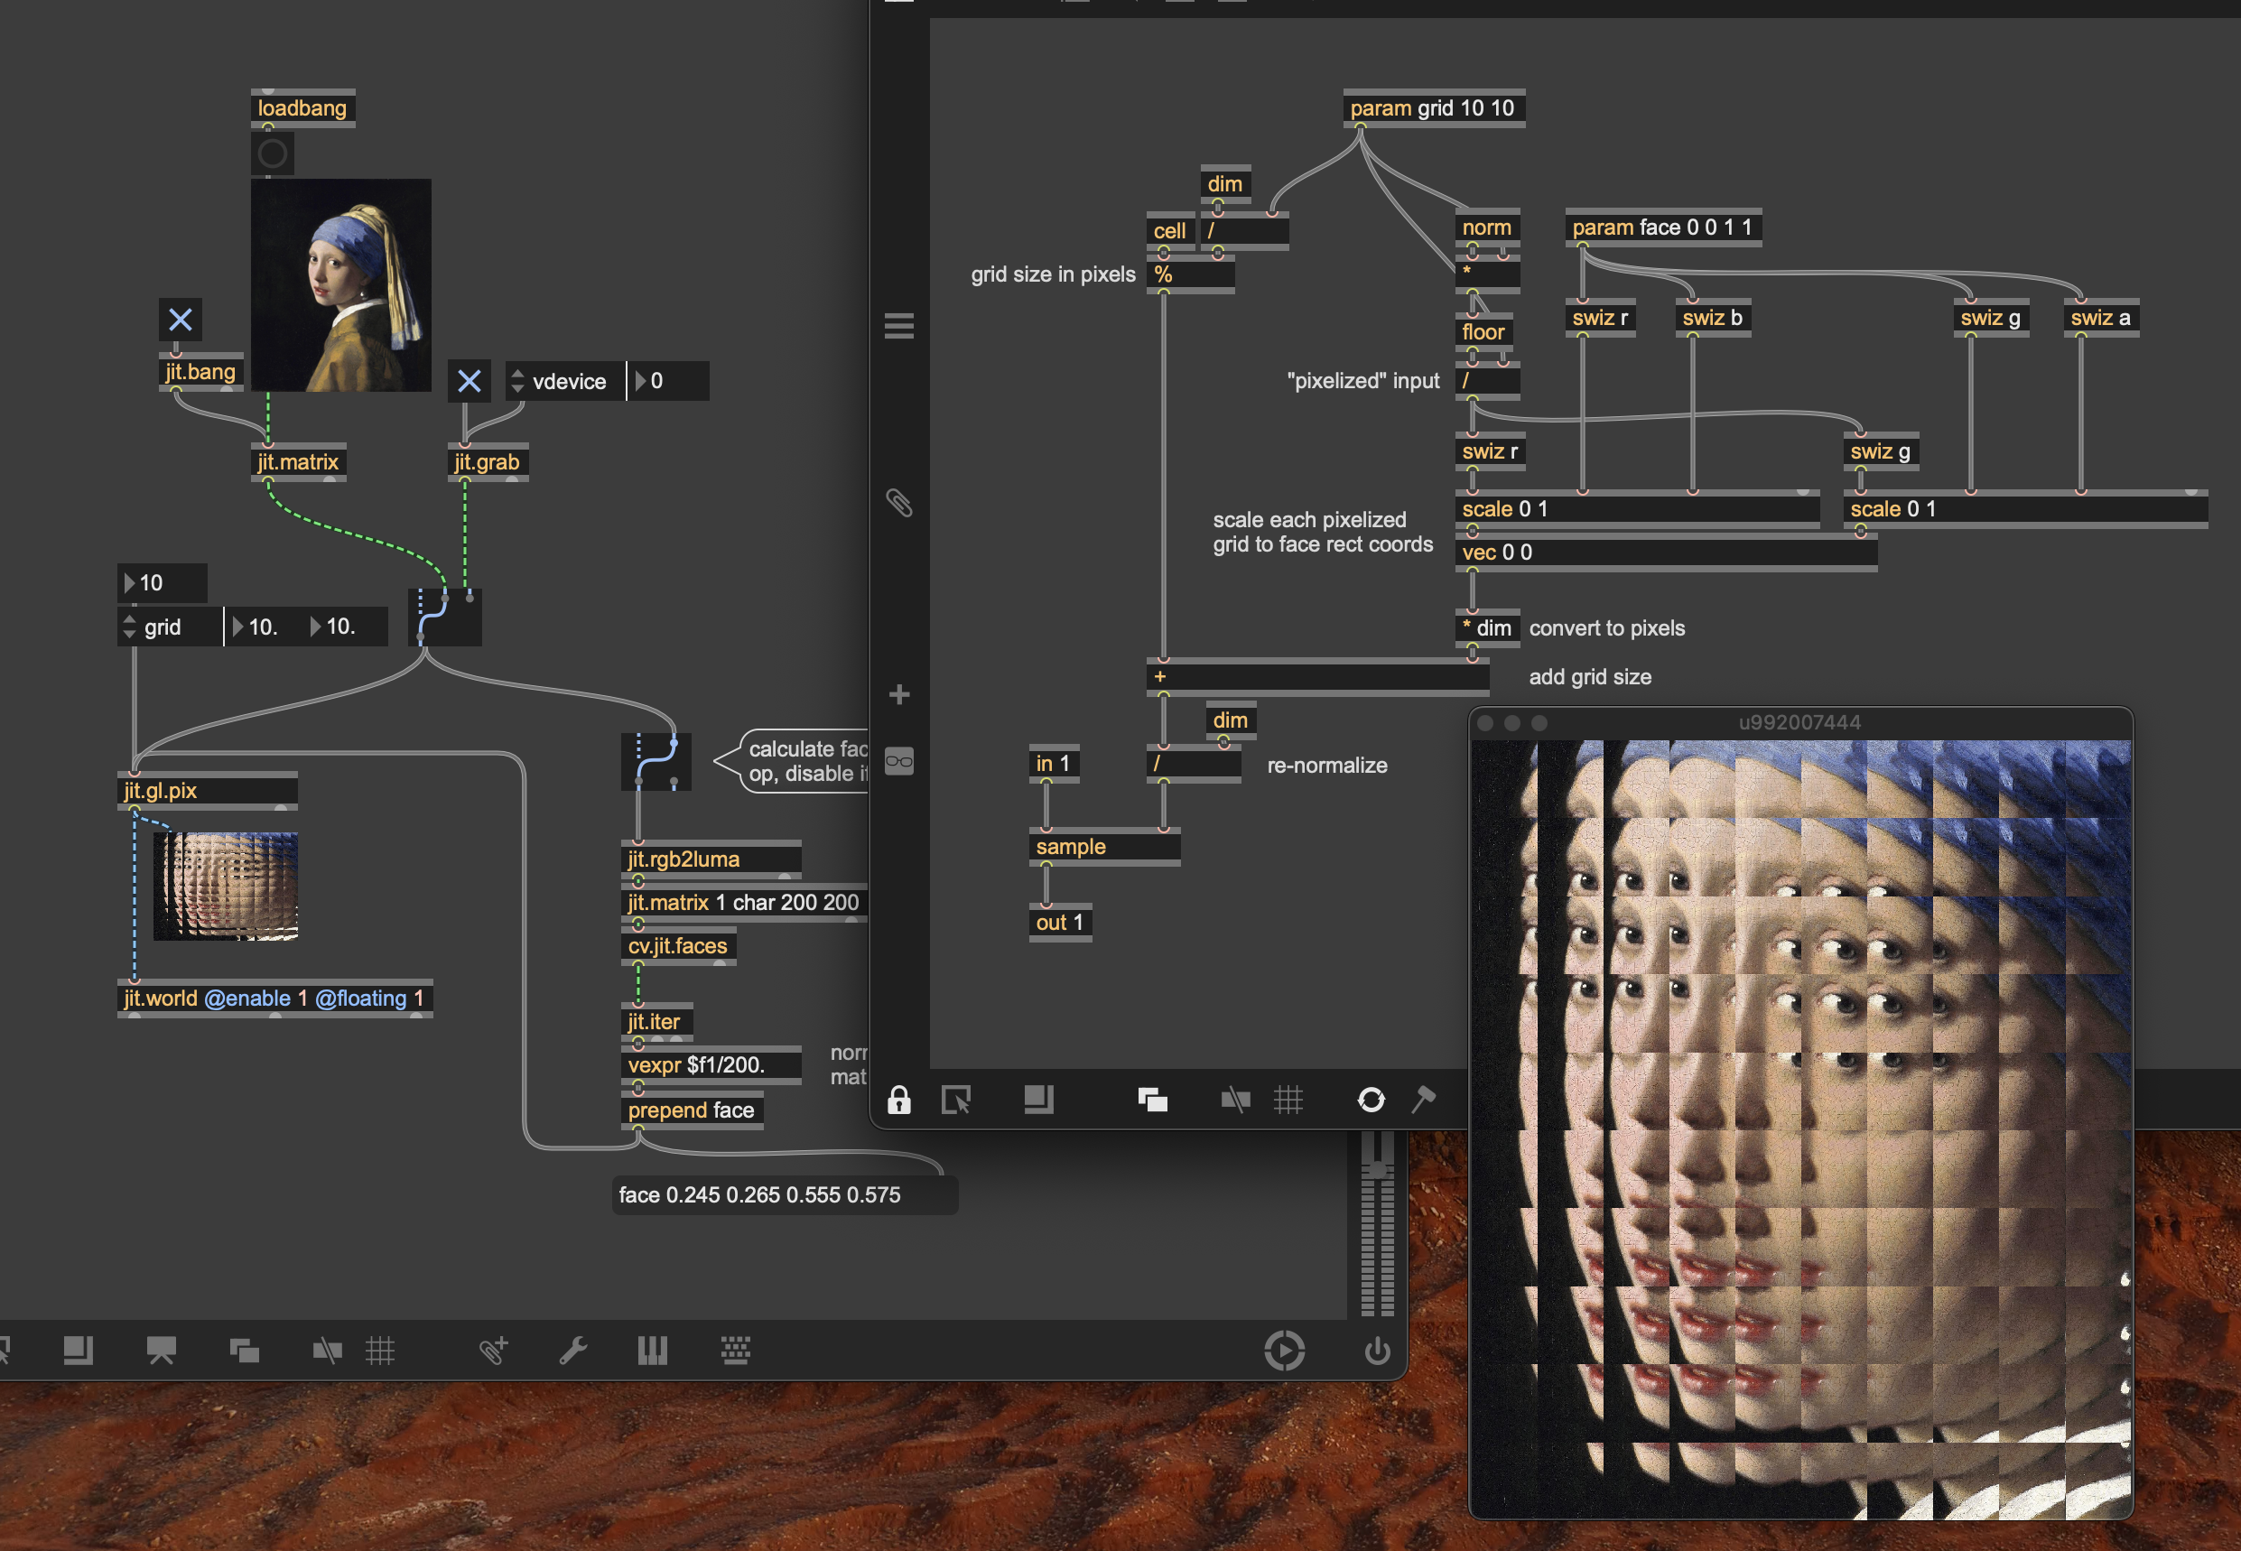Select the jit.grab object
The width and height of the screenshot is (2241, 1551).
point(487,462)
